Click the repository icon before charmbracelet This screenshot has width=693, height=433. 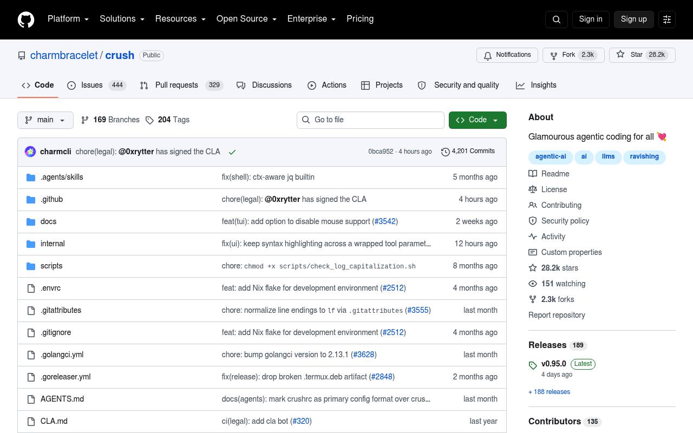22,56
